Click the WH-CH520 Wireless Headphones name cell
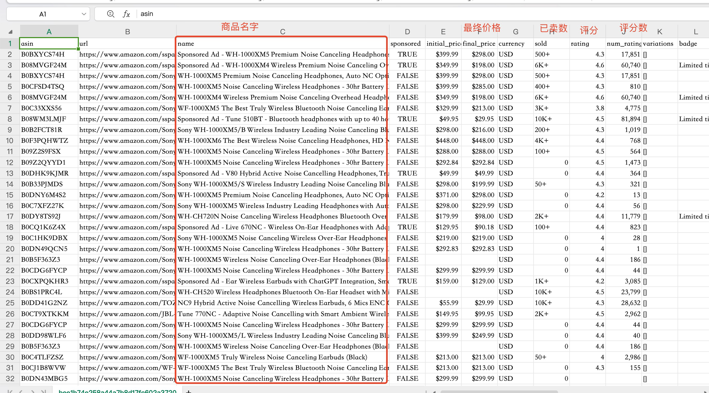The height and width of the screenshot is (393, 709). (x=283, y=292)
